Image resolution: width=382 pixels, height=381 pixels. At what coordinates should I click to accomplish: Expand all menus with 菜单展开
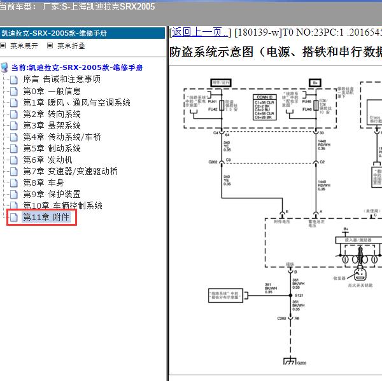(24, 46)
